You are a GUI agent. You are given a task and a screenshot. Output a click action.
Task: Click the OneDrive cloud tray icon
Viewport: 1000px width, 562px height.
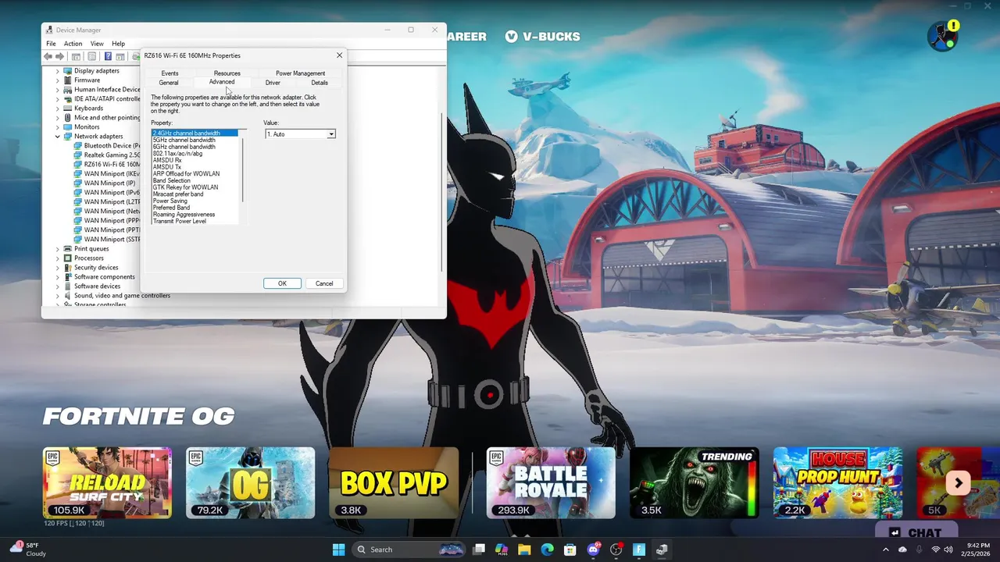pyautogui.click(x=902, y=550)
